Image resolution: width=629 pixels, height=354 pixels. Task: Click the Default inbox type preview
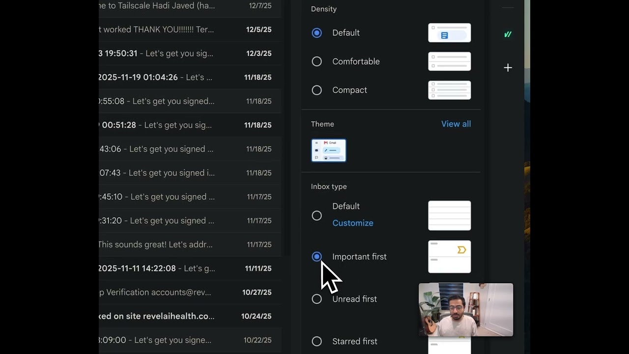click(x=450, y=215)
